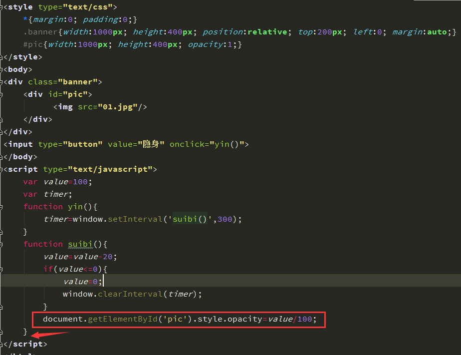Click the getElementById method call

click(123, 319)
